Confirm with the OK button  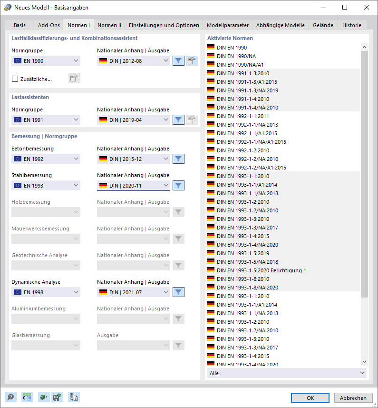click(310, 398)
